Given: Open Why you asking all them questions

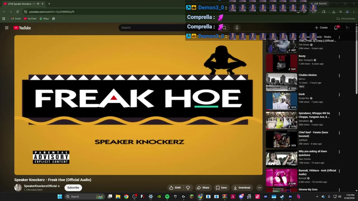Looking at the screenshot, I should (313, 153).
